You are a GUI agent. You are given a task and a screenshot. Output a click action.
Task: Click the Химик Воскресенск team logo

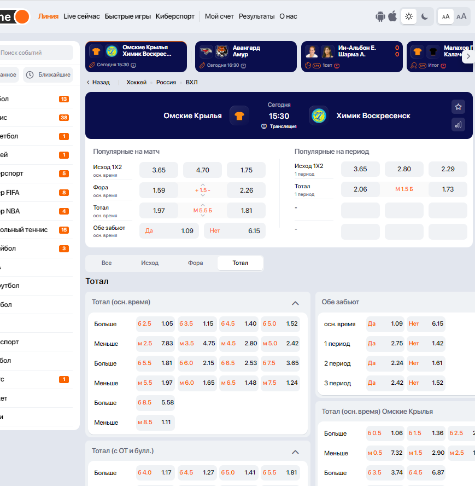click(319, 116)
